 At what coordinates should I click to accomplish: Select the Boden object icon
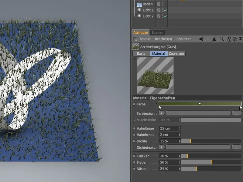pyautogui.click(x=139, y=4)
